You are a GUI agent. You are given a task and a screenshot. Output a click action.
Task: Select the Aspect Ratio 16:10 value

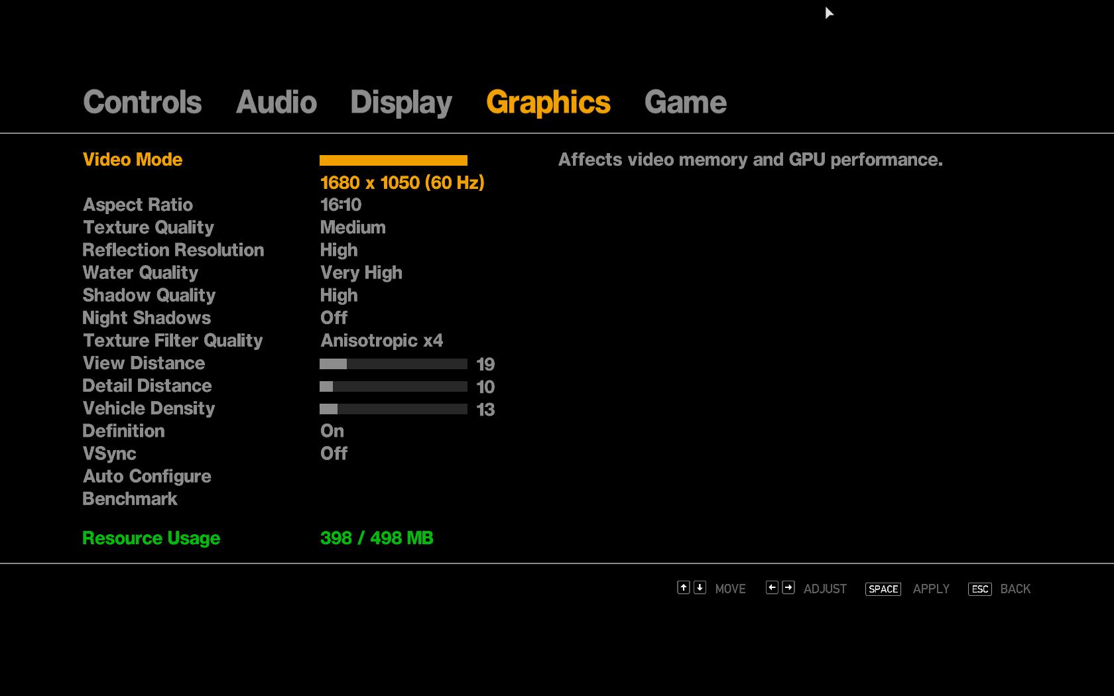[x=340, y=205]
